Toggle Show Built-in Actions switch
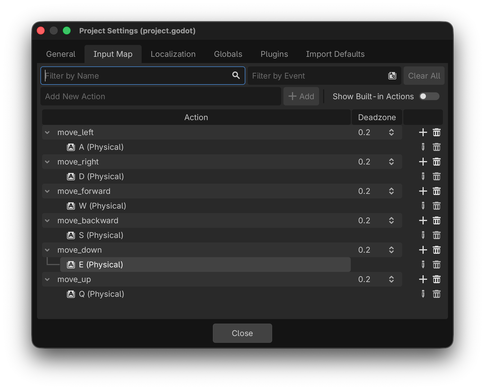 coord(429,96)
